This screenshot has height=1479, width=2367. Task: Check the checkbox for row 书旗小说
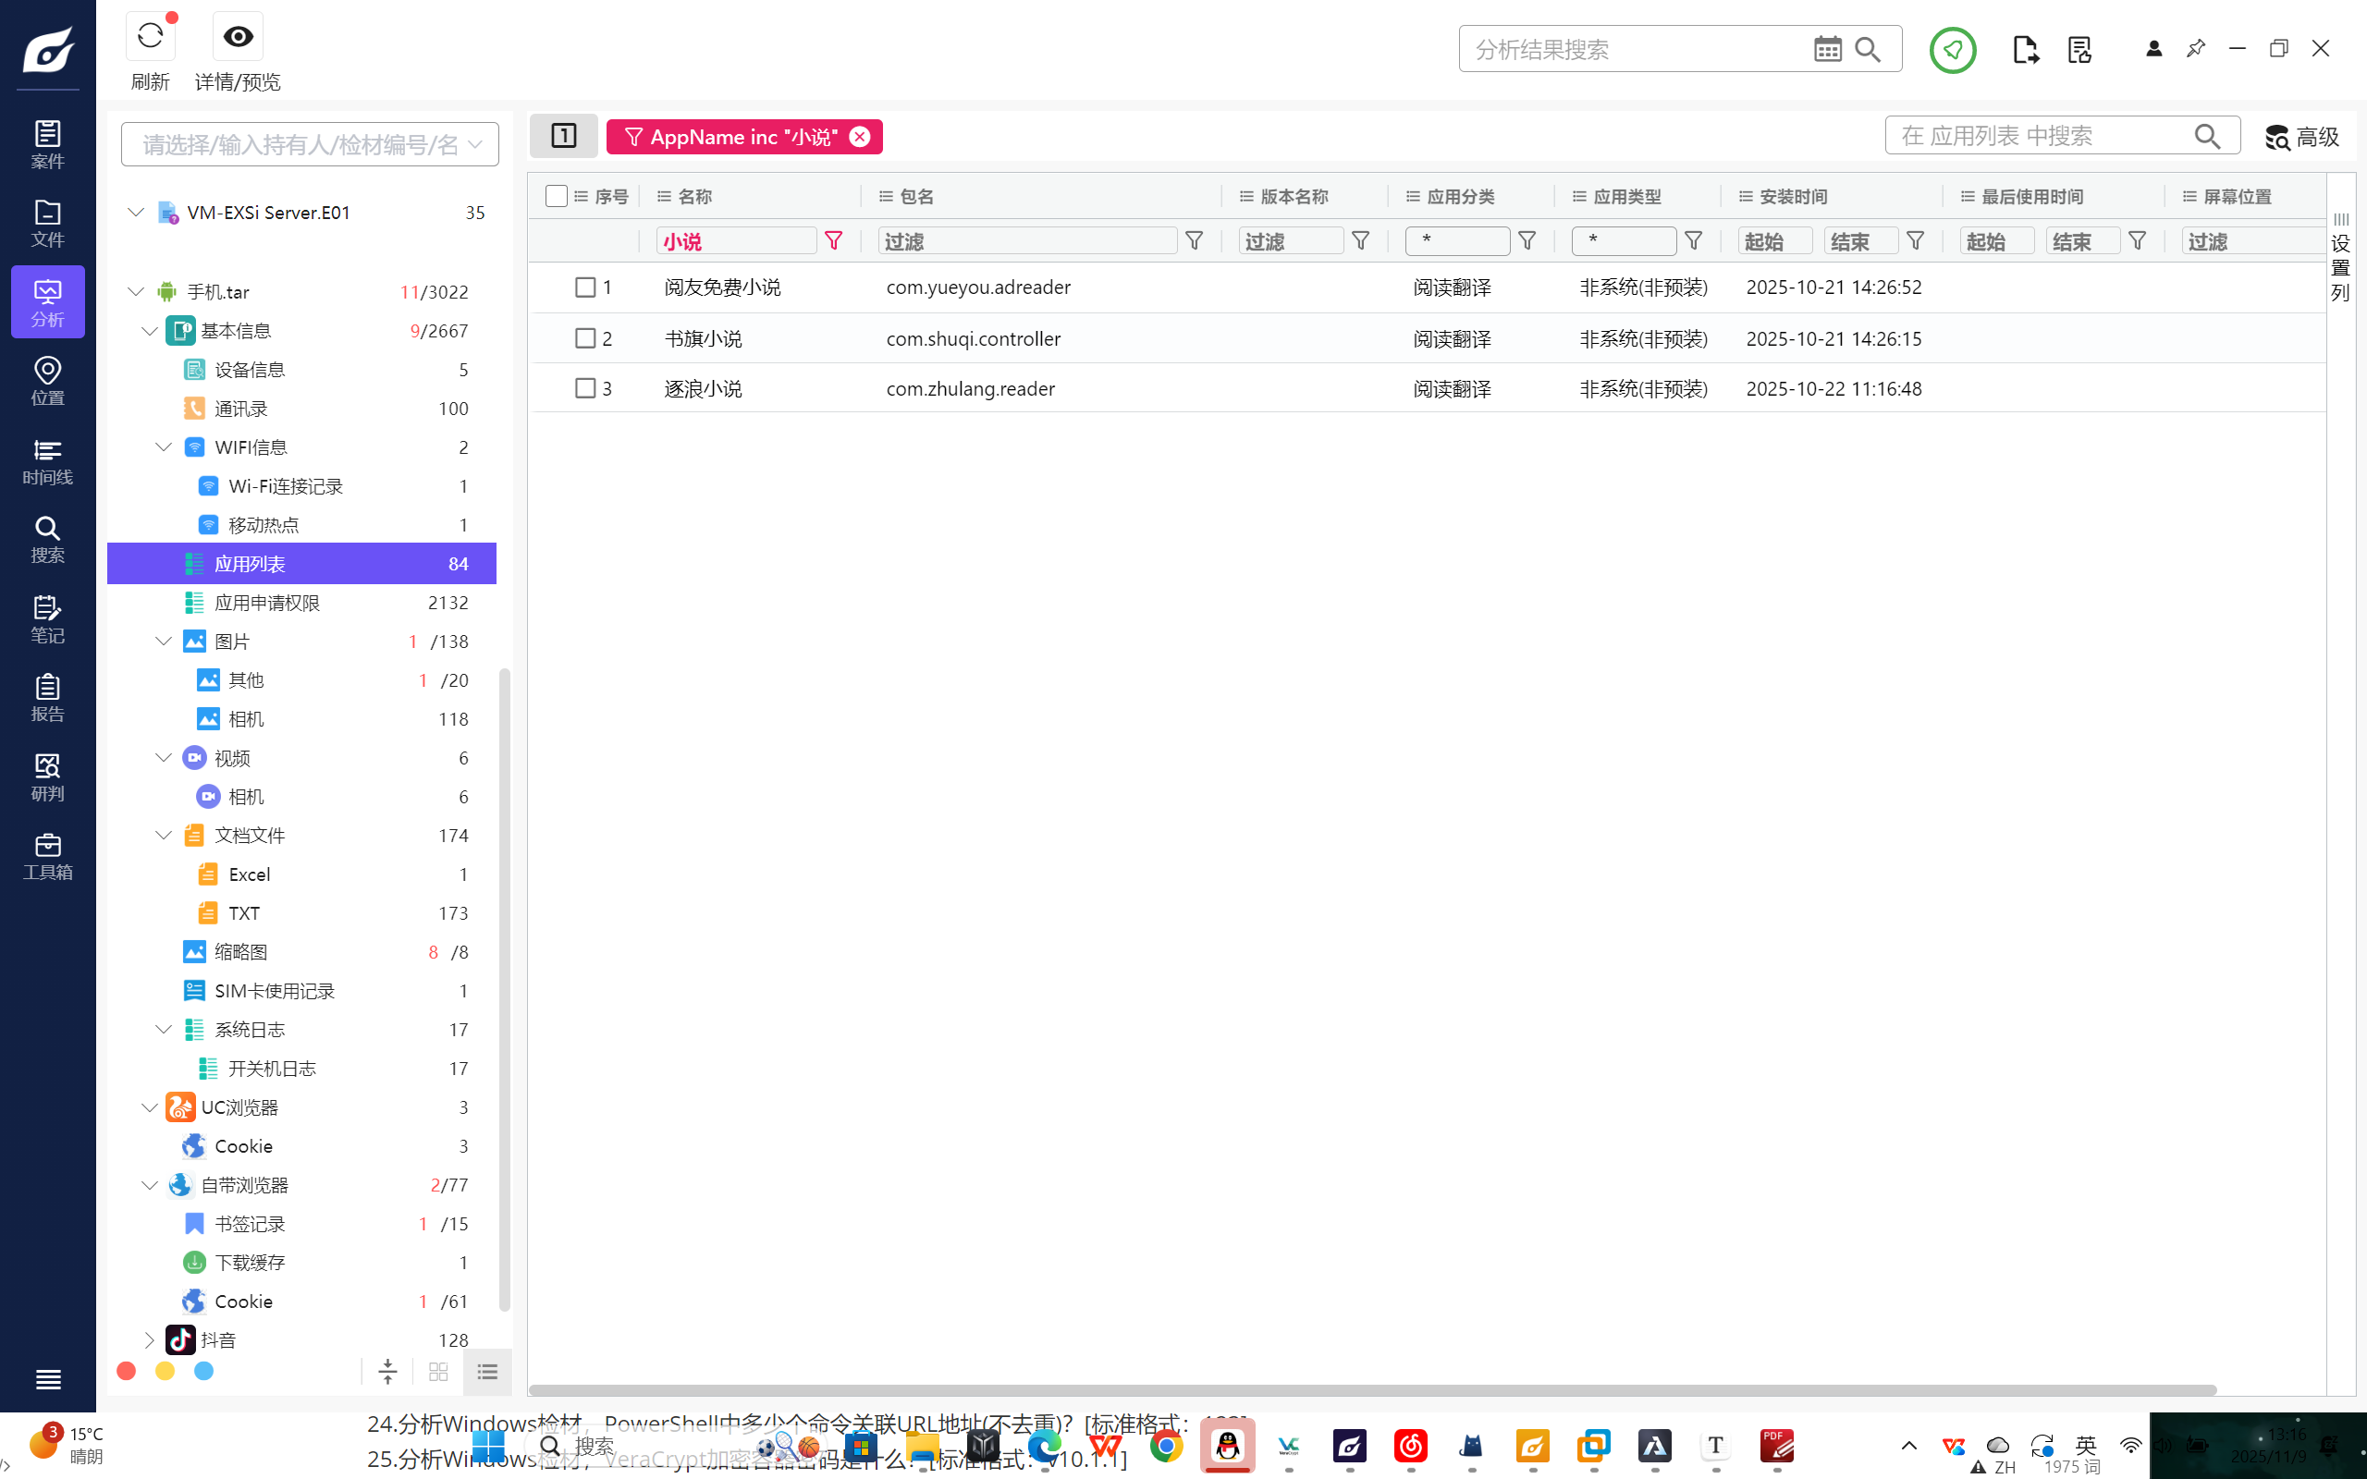tap(585, 338)
